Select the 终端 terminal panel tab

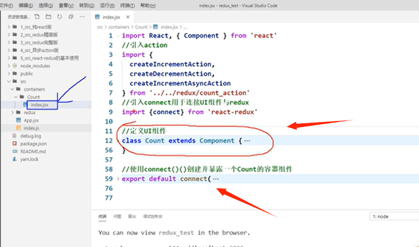coord(102,217)
